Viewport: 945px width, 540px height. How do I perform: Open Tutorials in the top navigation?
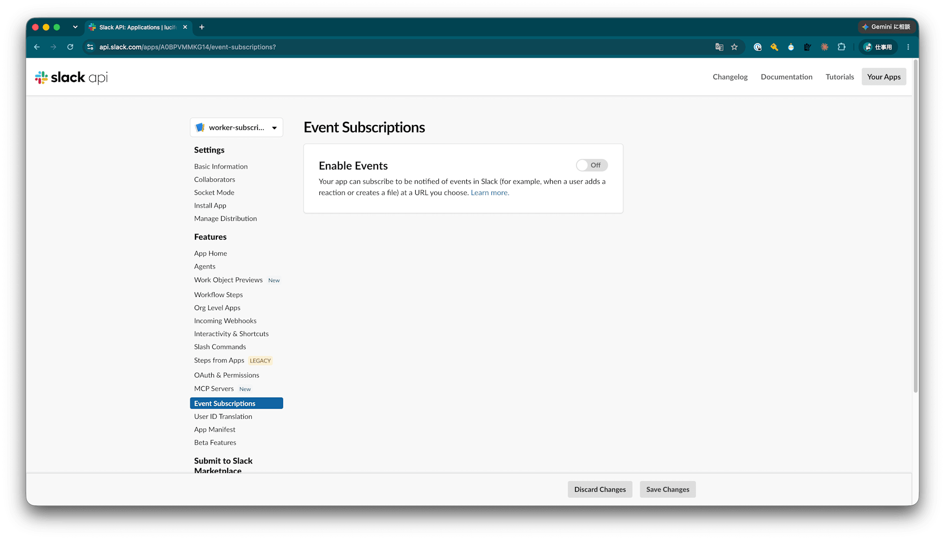(x=840, y=77)
